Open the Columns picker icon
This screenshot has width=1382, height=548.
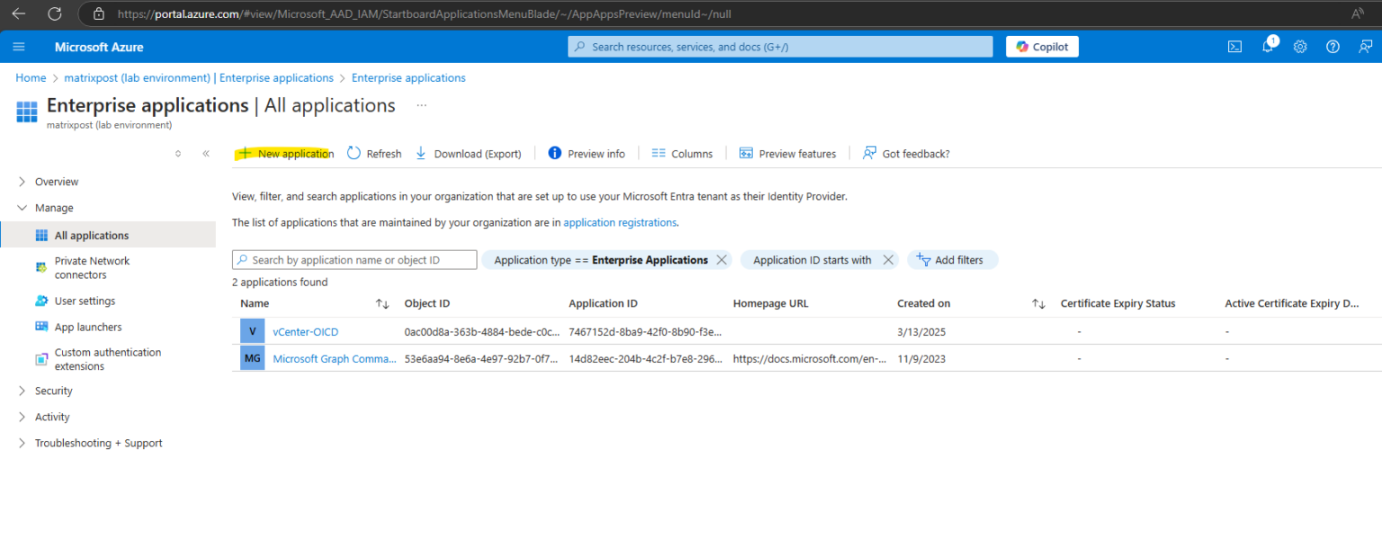[658, 153]
